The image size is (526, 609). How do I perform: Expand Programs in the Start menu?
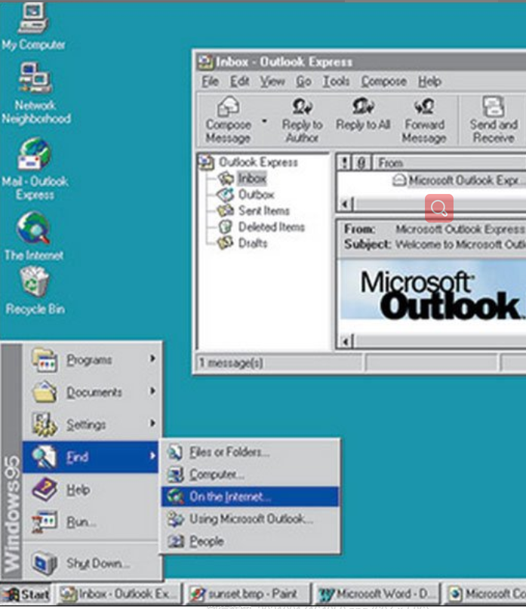click(91, 360)
